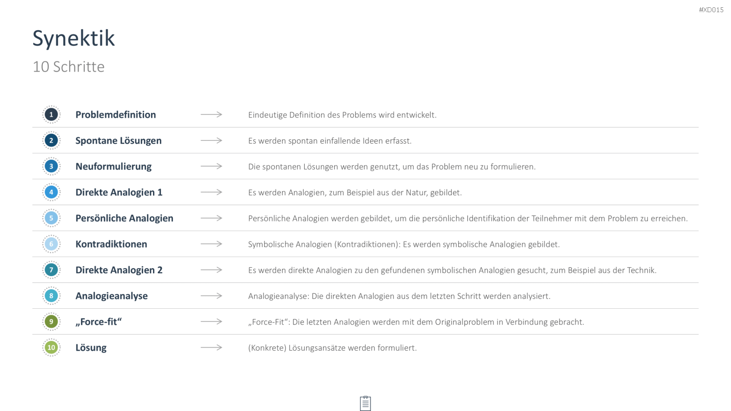
Task: Click the number 5 circle badge
Action: point(51,218)
